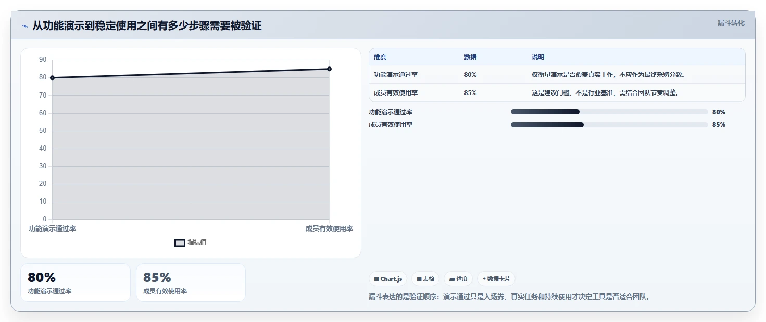Click the 85% value after progress bar
The height and width of the screenshot is (322, 766).
pyautogui.click(x=719, y=124)
